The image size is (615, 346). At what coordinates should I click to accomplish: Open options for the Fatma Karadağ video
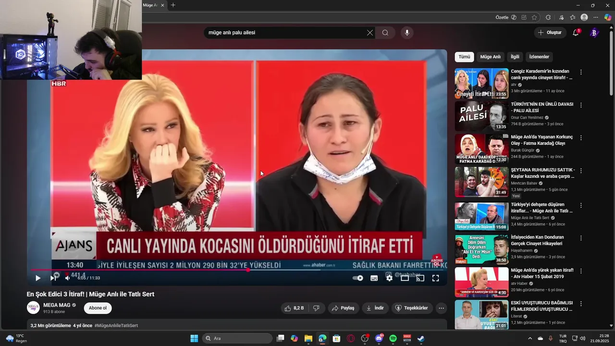pos(581,137)
